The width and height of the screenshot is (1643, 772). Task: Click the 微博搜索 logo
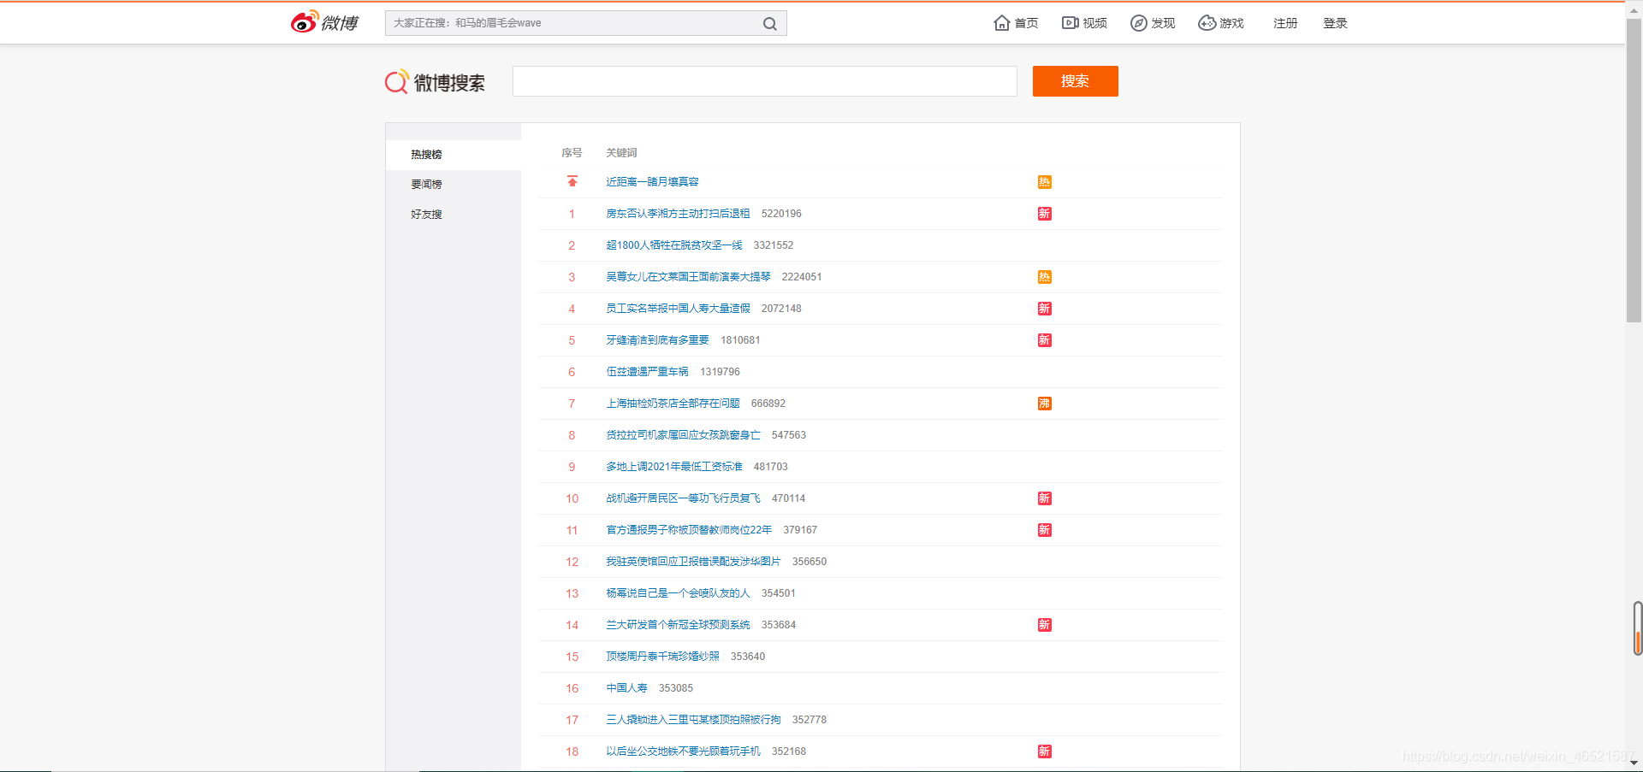click(435, 82)
